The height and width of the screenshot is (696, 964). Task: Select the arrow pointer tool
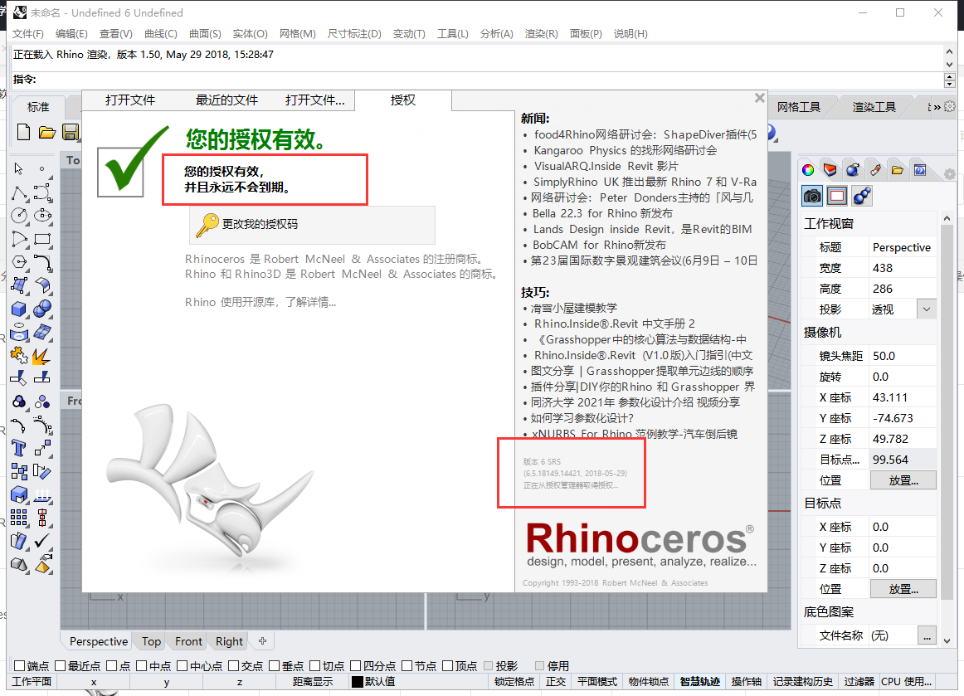19,168
